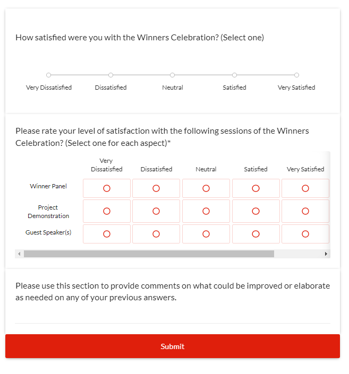Viewport: 349px width, 374px height.
Task: Mark Winner Panel as Very Satisfied
Action: 305,188
